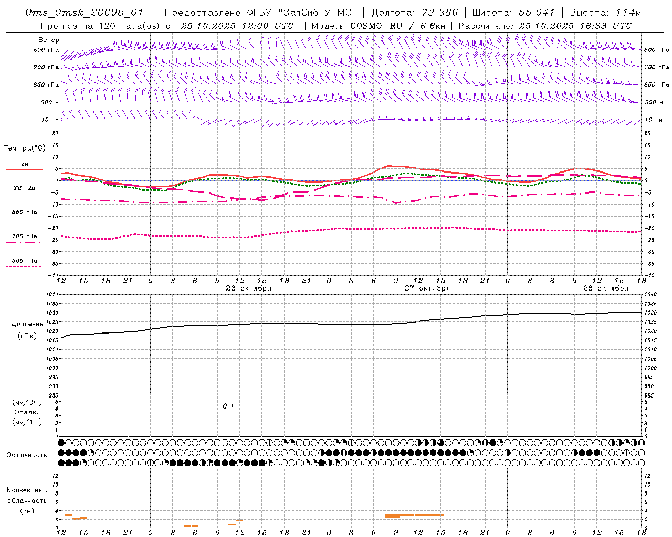Click the 28 октября date label
The image size is (672, 537).
coord(605,288)
